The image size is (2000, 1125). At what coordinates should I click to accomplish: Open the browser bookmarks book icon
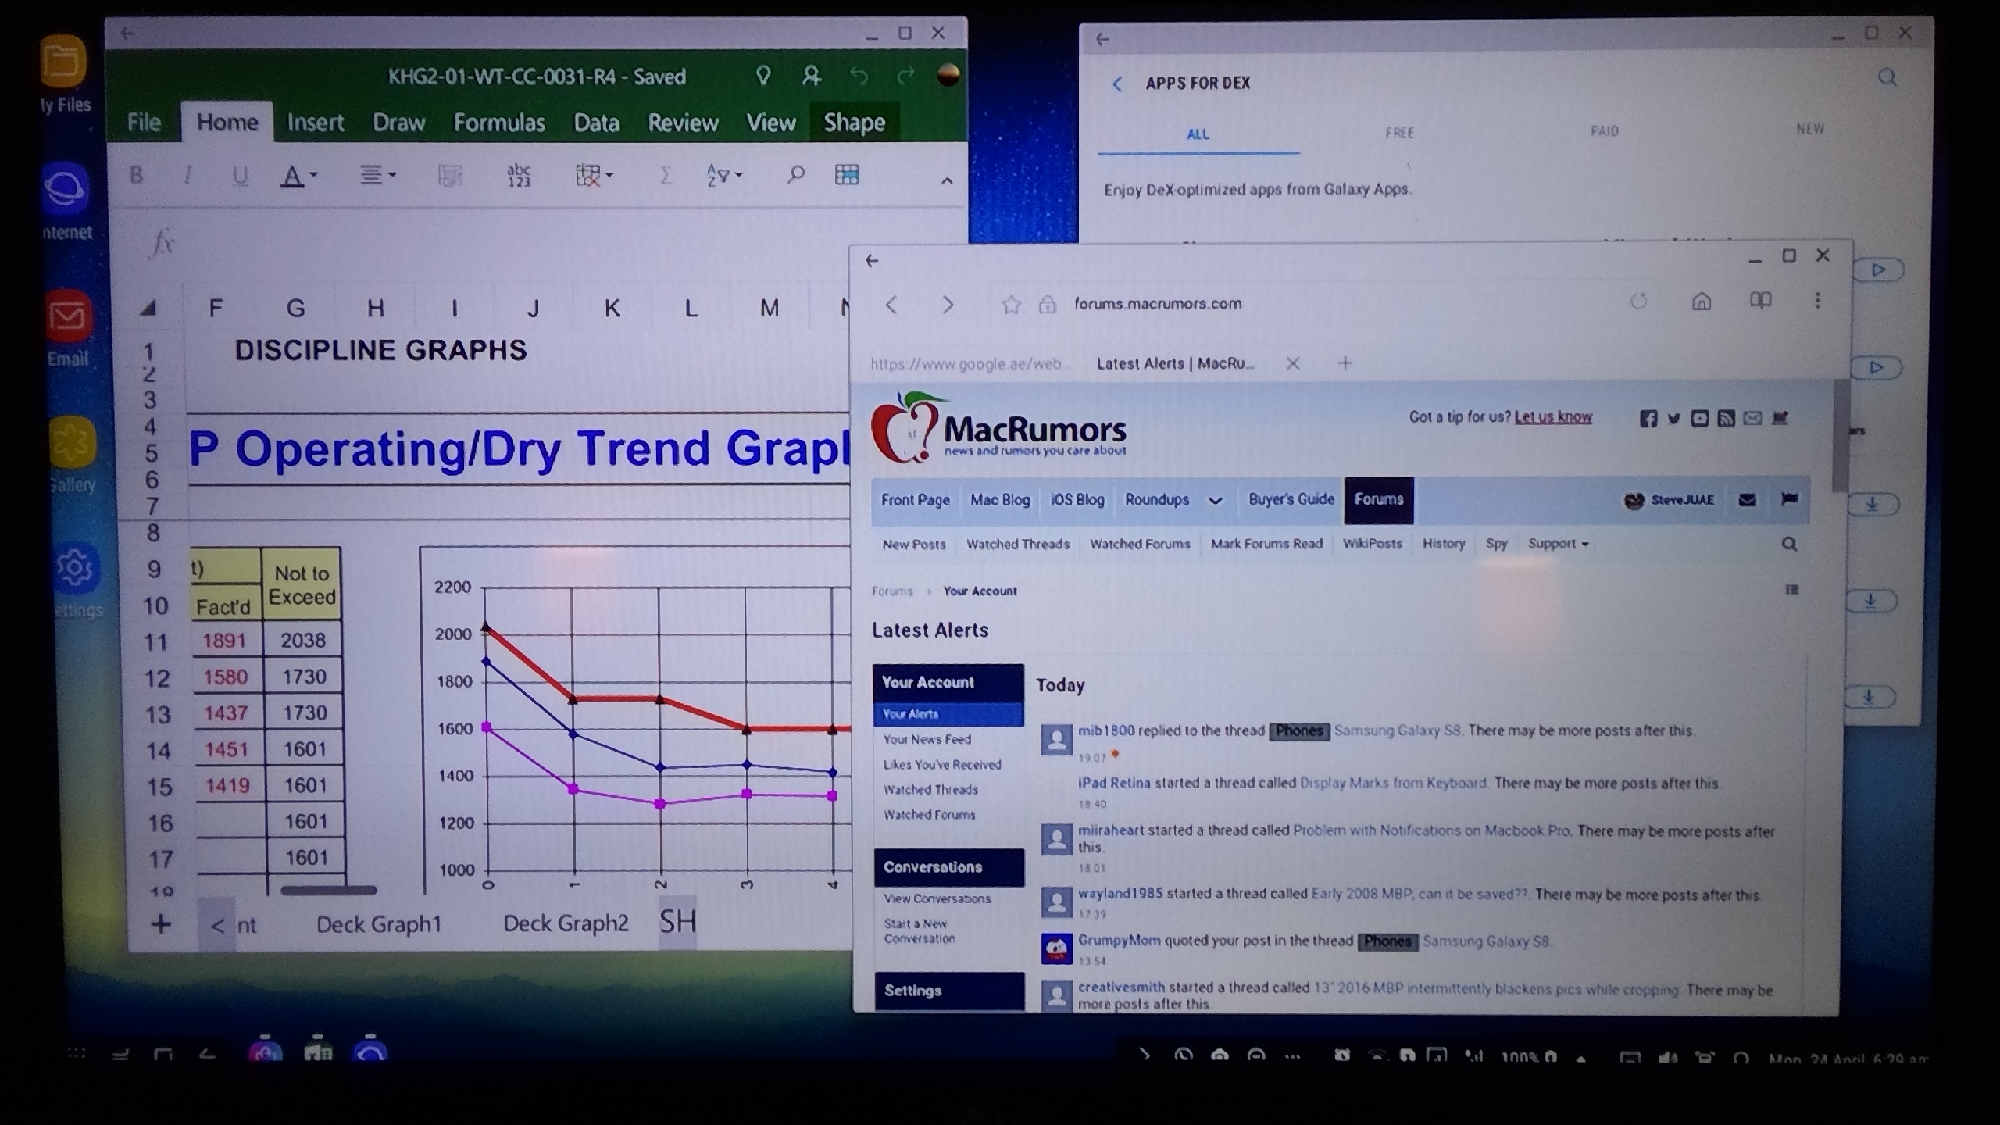click(1759, 302)
